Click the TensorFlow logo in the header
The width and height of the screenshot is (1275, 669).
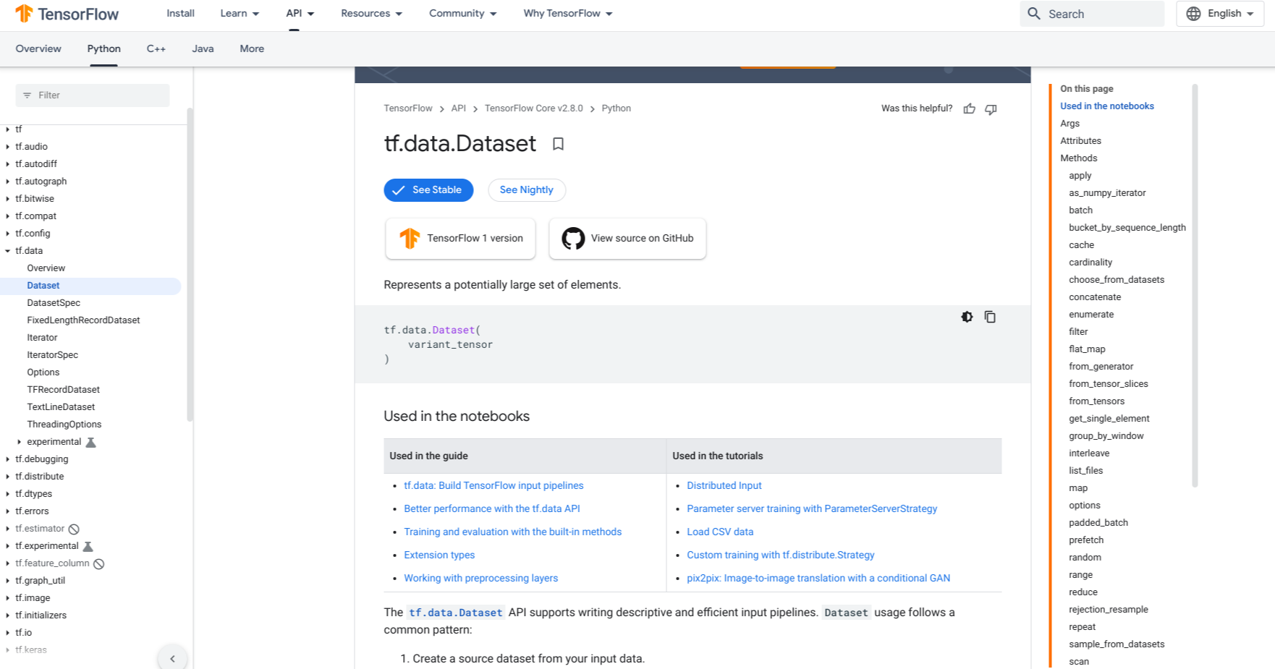point(25,13)
